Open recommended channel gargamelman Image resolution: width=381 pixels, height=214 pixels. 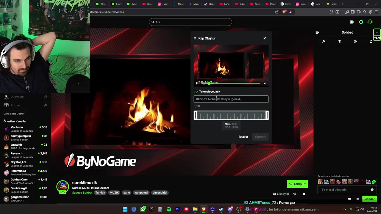(25, 199)
